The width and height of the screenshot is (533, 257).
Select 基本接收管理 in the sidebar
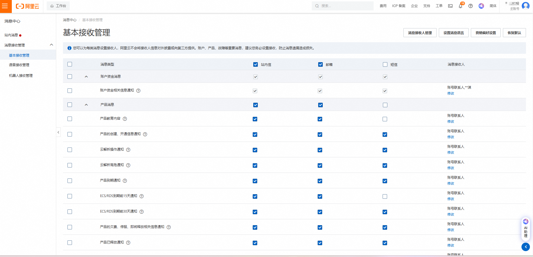[x=19, y=55]
